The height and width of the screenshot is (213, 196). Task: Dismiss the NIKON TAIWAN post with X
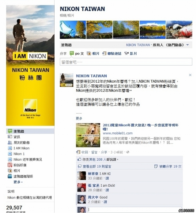click(190, 75)
